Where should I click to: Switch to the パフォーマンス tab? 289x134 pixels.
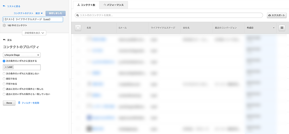113,5
